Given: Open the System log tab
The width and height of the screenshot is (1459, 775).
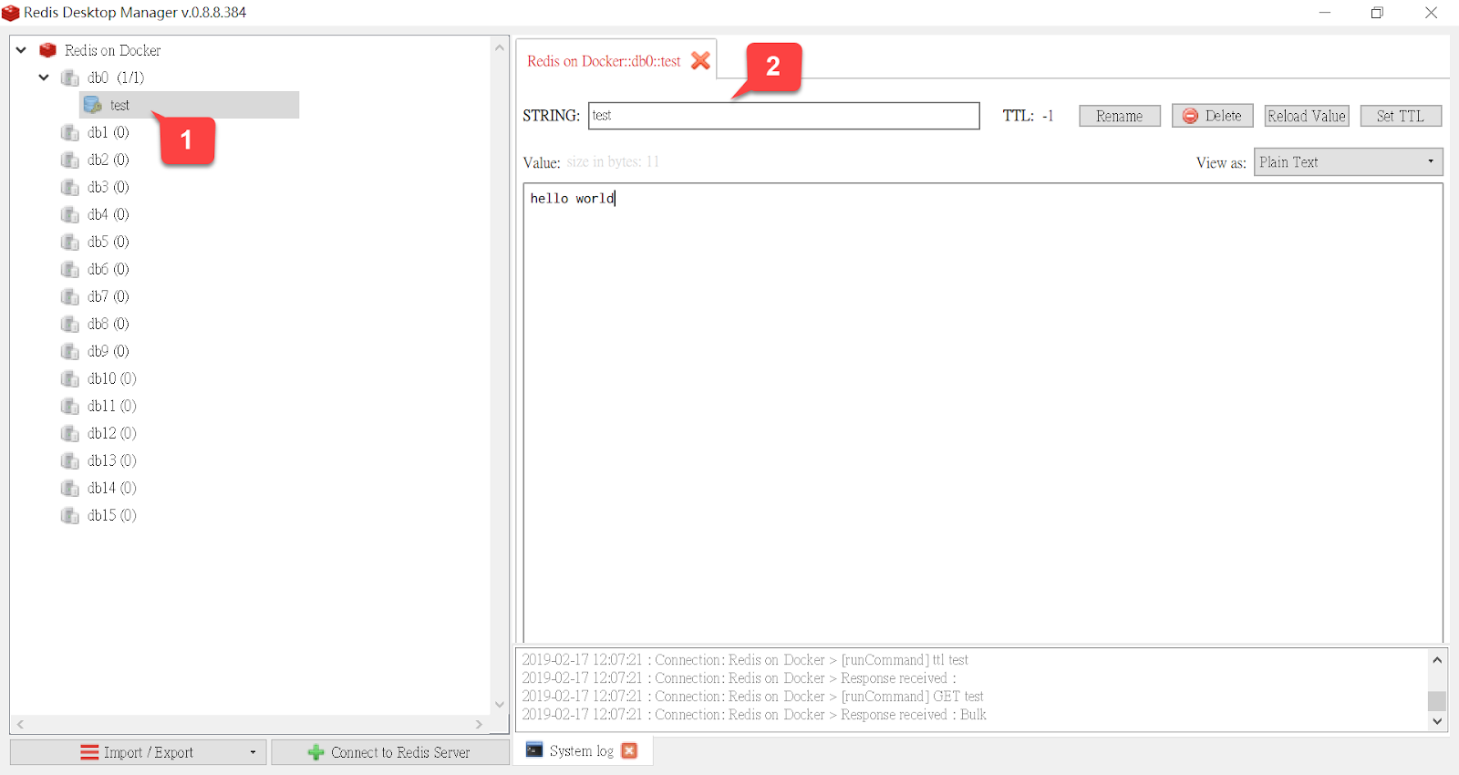Looking at the screenshot, I should pyautogui.click(x=581, y=750).
